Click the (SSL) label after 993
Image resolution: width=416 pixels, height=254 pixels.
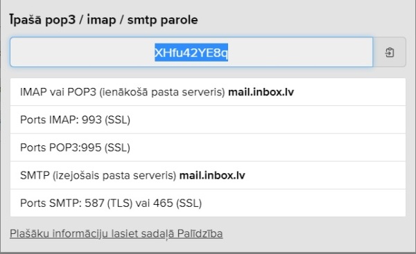(118, 120)
